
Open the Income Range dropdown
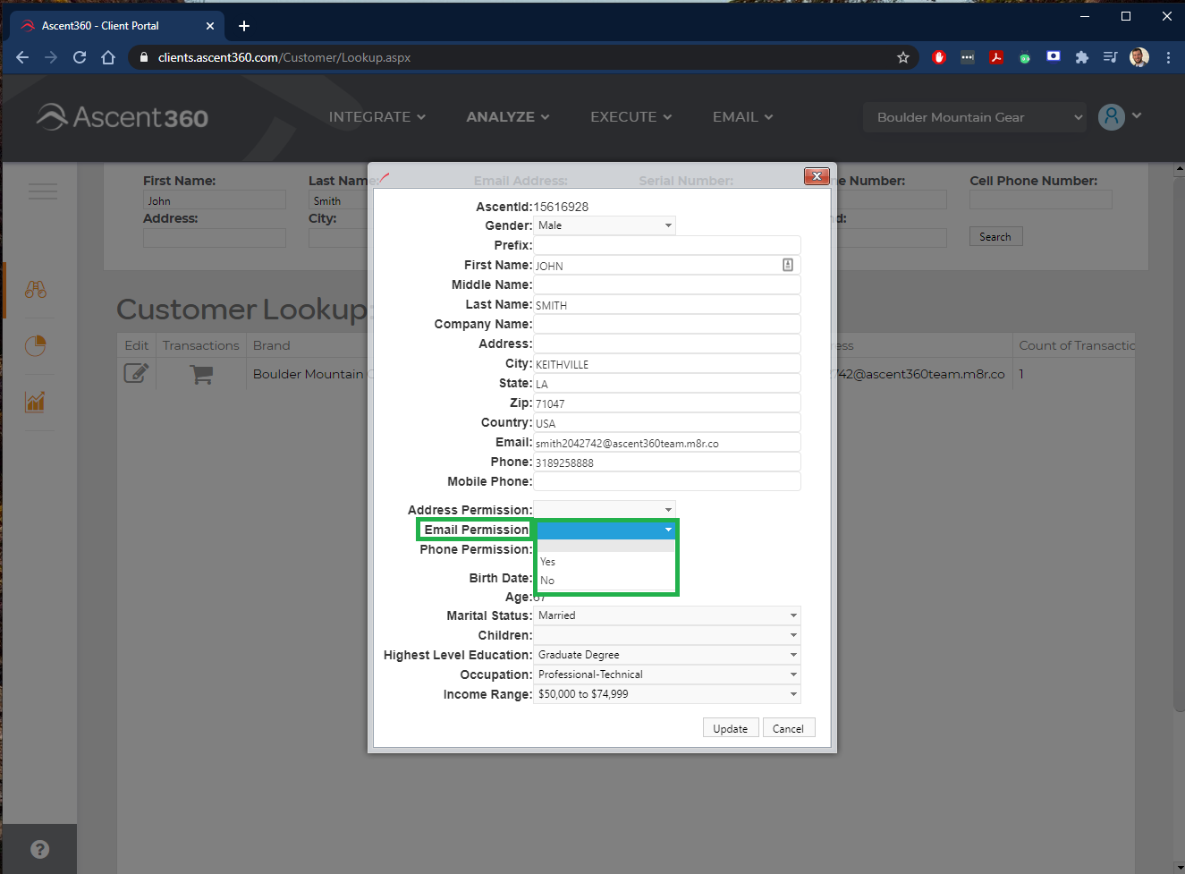(x=667, y=694)
